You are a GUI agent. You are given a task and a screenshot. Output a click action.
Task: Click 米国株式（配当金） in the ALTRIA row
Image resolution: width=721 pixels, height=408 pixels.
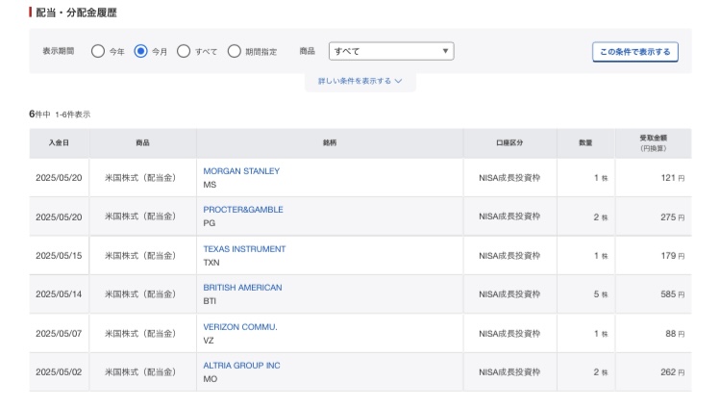pos(140,372)
